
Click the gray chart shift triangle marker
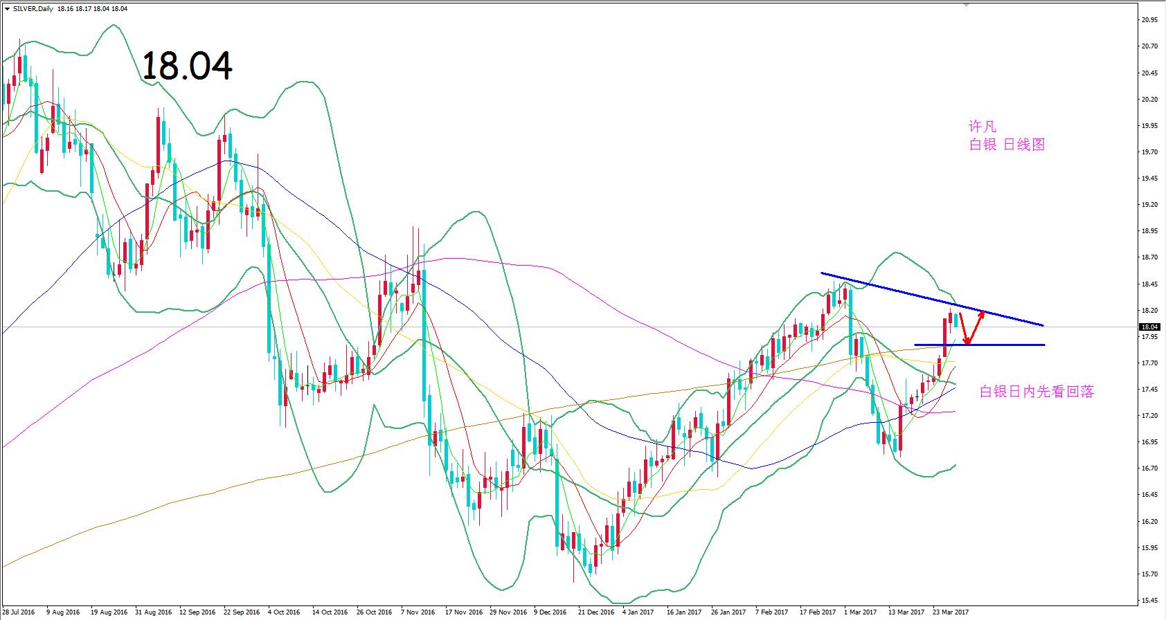coord(969,6)
